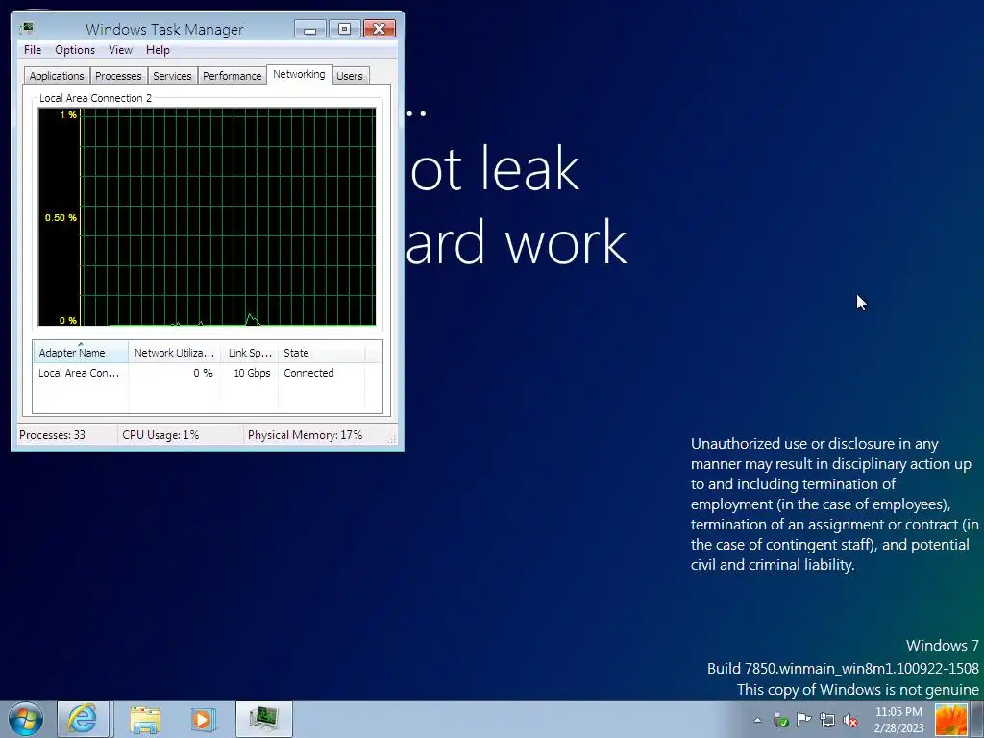Show hidden tray icons arrow
This screenshot has height=738, width=984.
pos(757,720)
